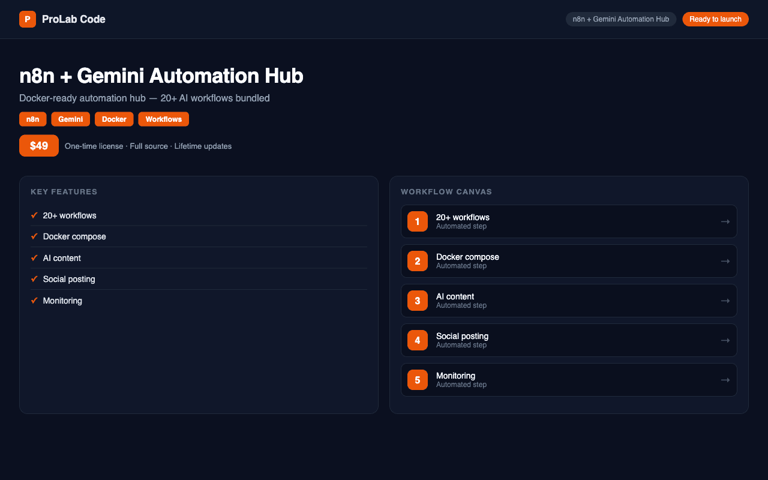Click the checkmark beside Docker compose feature
Viewport: 768px width, 480px height.
coord(34,236)
